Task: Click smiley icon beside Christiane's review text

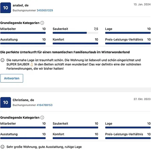Action: pyautogui.click(x=2, y=147)
